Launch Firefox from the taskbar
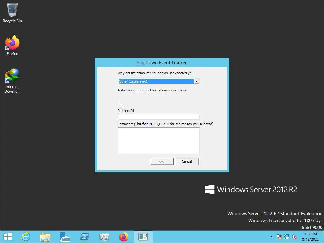 click(124, 237)
